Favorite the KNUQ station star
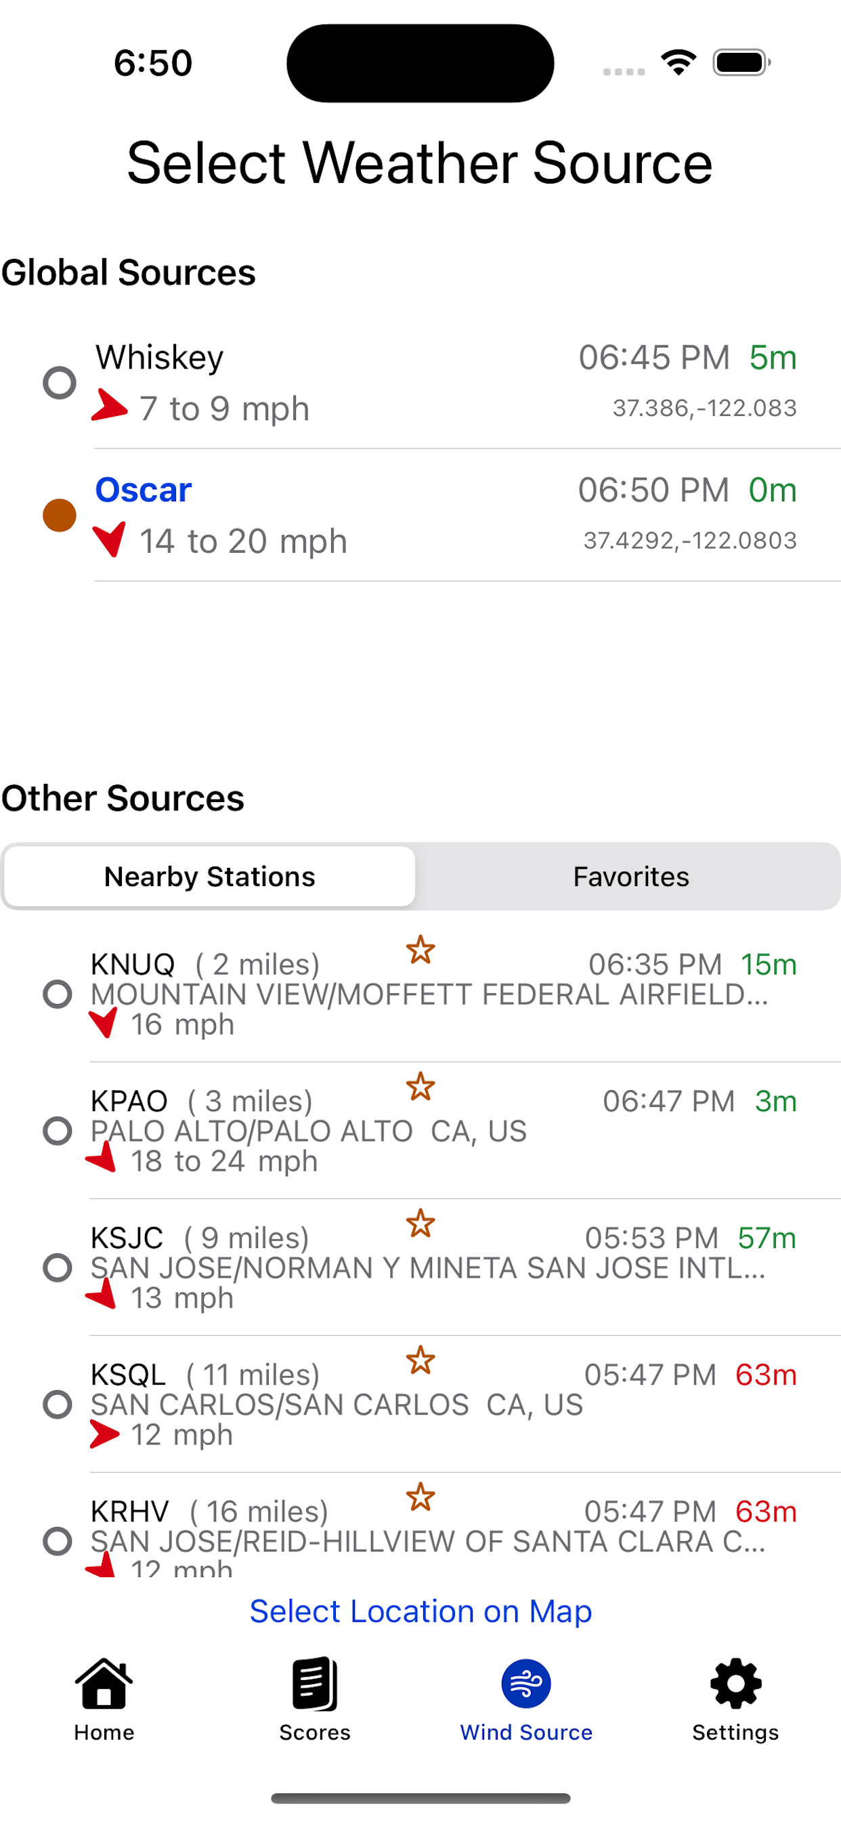This screenshot has height=1821, width=841. pyautogui.click(x=420, y=949)
